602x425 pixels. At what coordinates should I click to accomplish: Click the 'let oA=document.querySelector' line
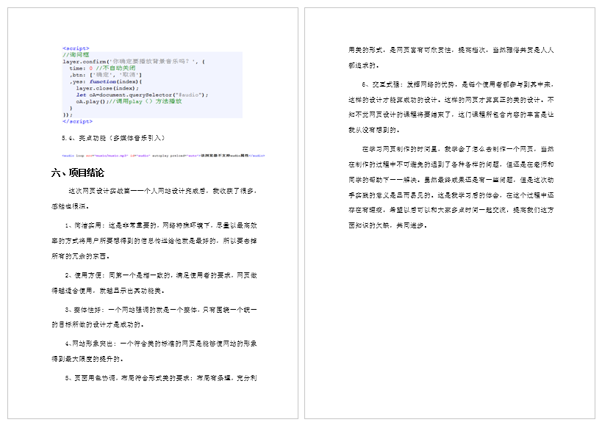(142, 95)
